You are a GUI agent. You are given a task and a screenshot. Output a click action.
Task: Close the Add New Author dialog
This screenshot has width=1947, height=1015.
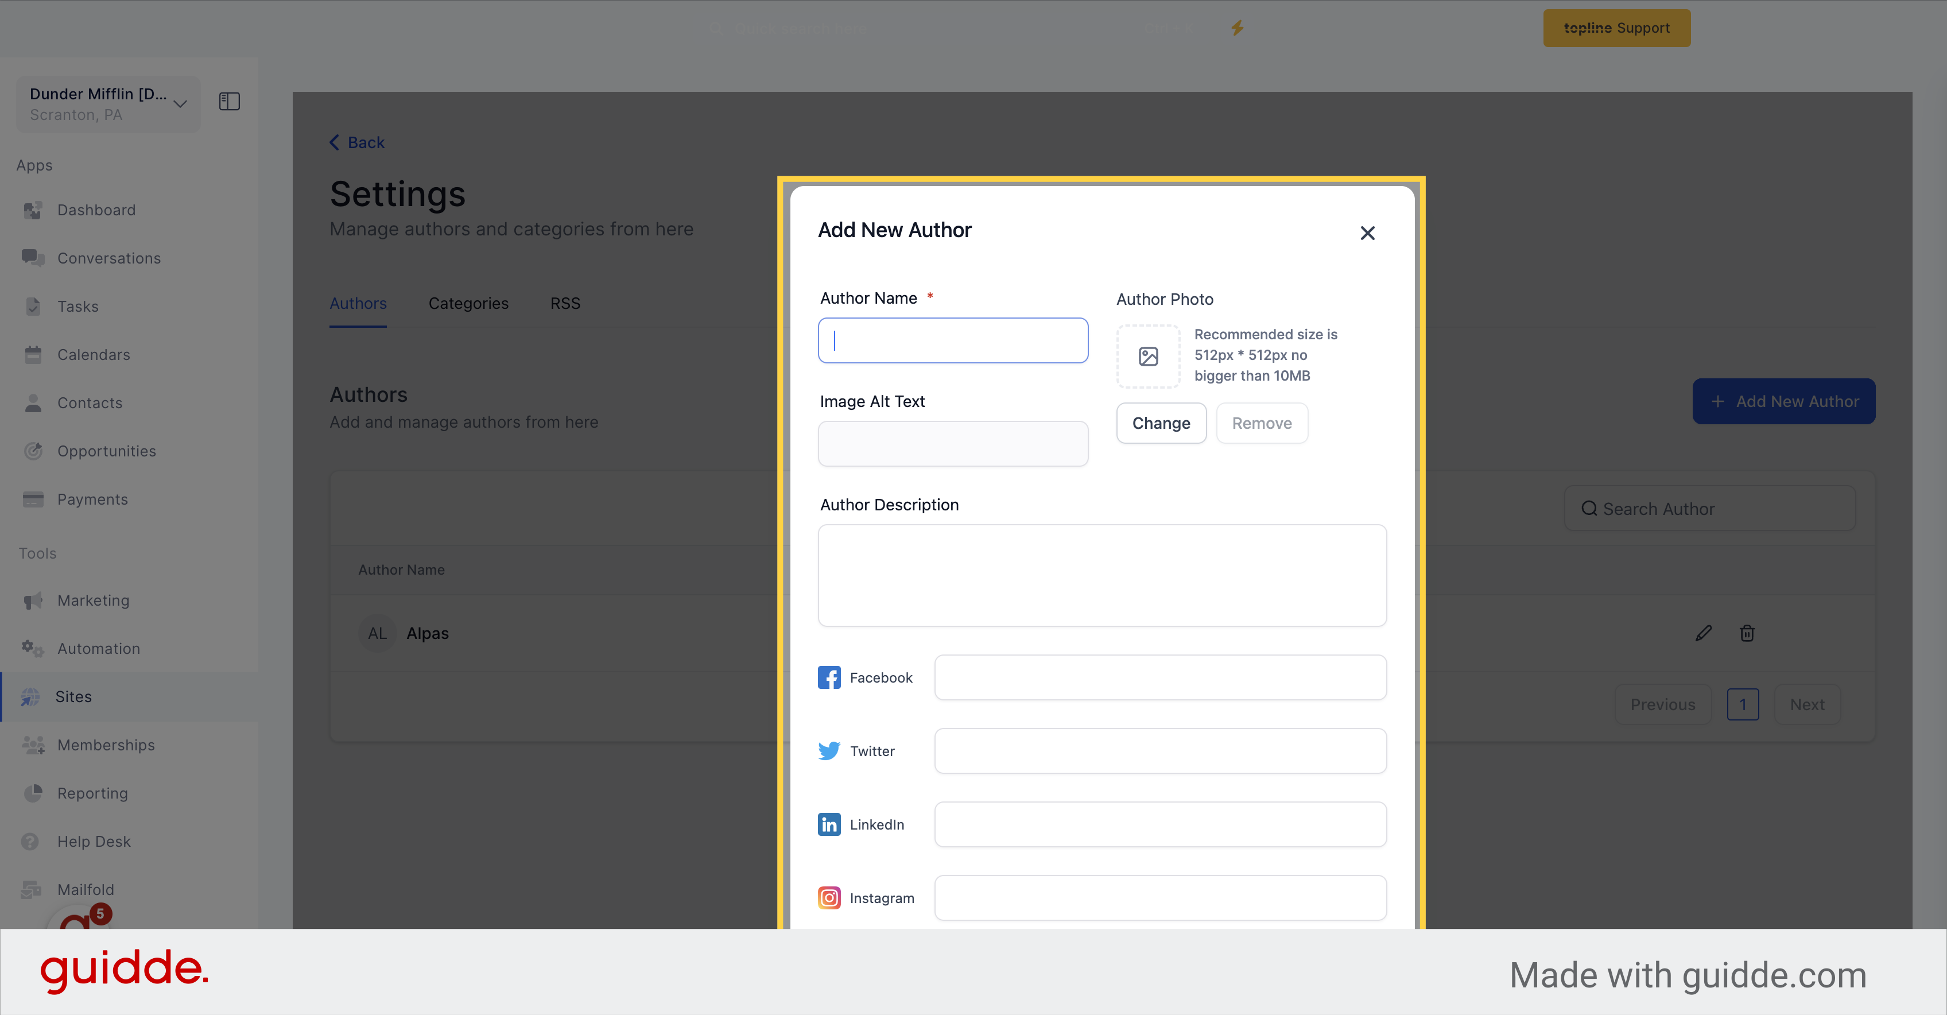pos(1367,233)
